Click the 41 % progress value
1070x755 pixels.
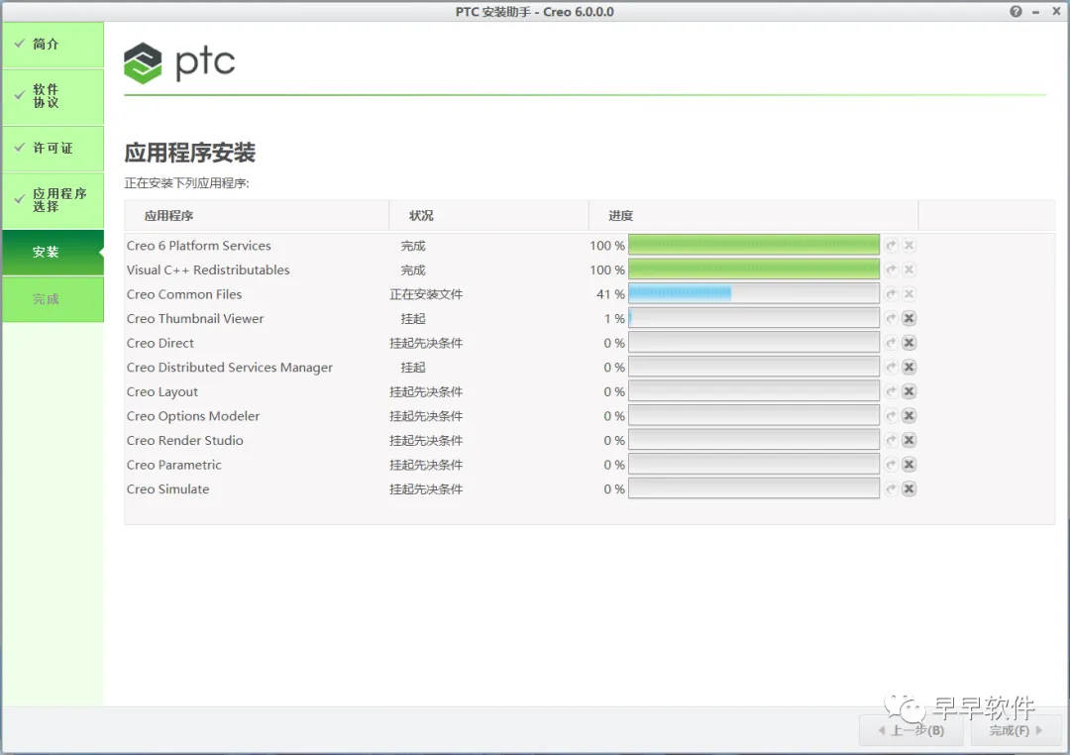(610, 294)
